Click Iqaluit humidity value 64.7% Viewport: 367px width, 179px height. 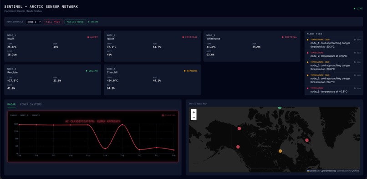click(157, 47)
